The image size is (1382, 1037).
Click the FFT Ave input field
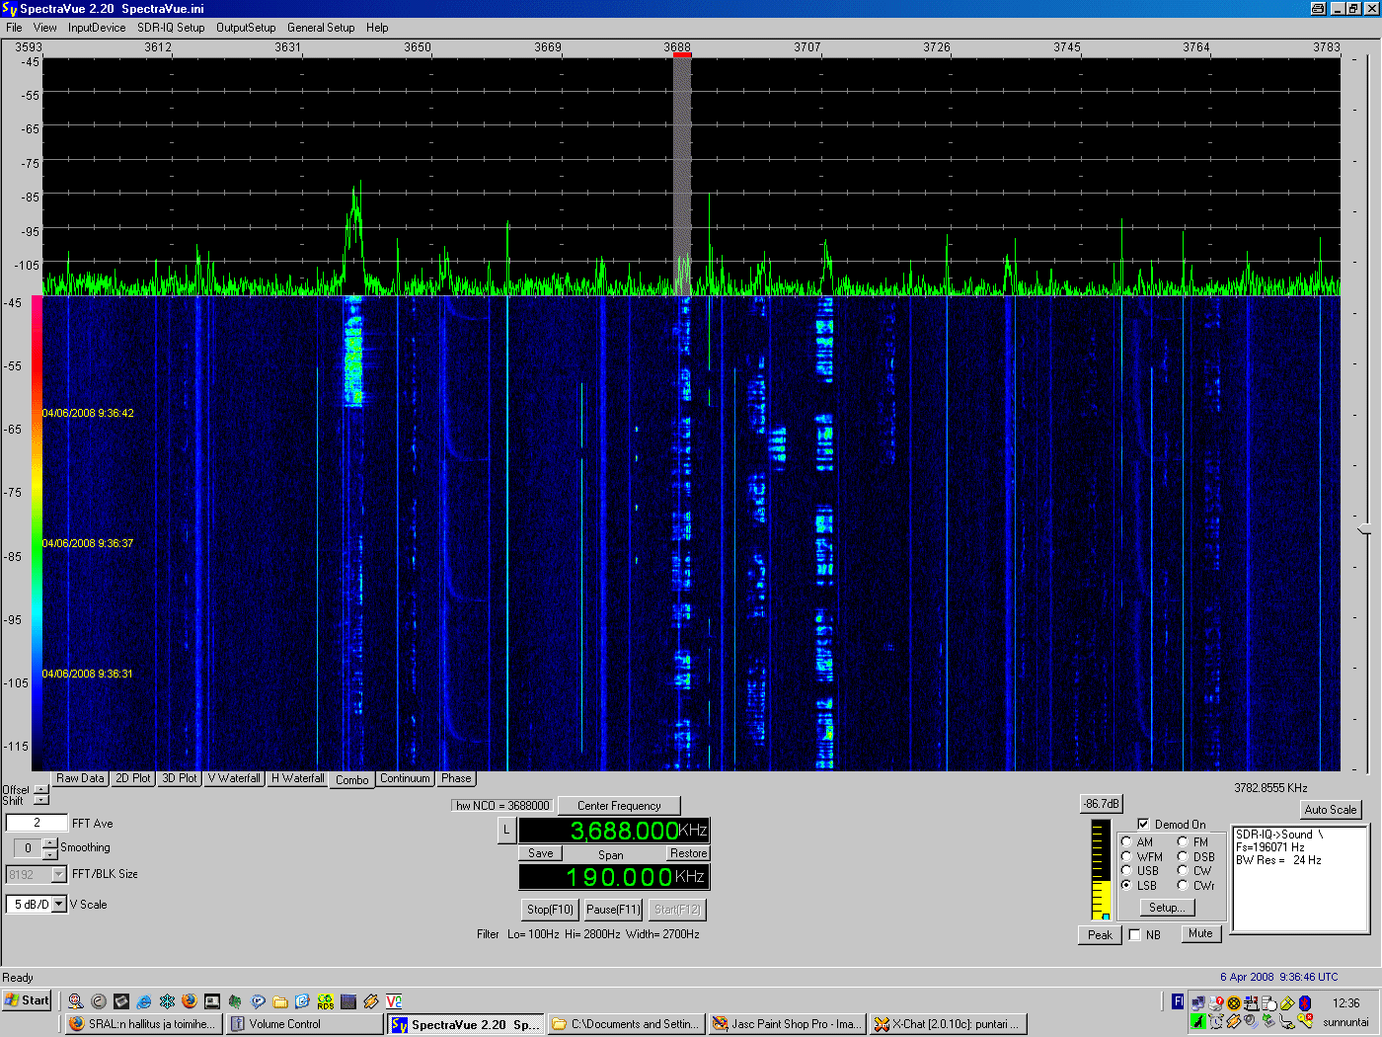[37, 823]
